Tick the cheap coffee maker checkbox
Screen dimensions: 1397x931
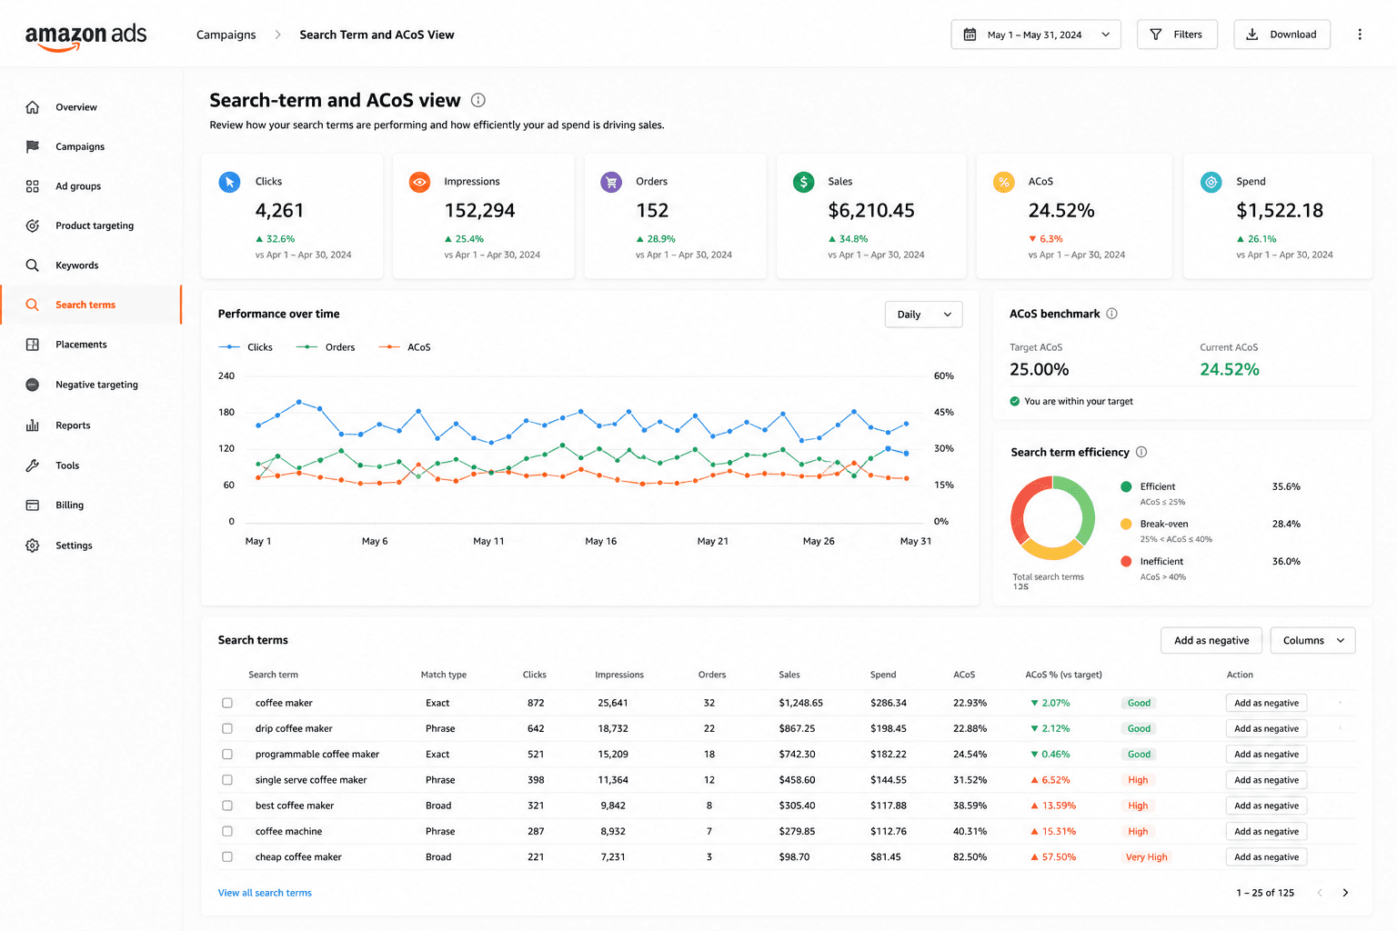click(x=227, y=857)
